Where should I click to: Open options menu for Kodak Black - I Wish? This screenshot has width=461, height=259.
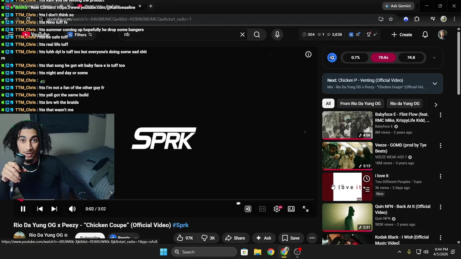[440, 238]
